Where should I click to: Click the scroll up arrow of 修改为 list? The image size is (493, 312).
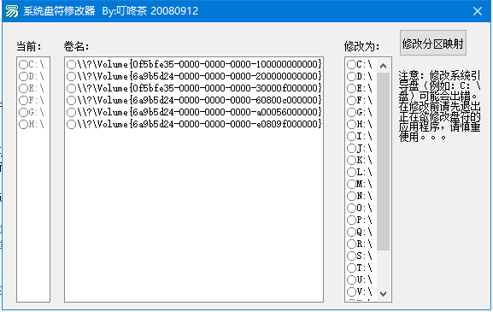[383, 66]
